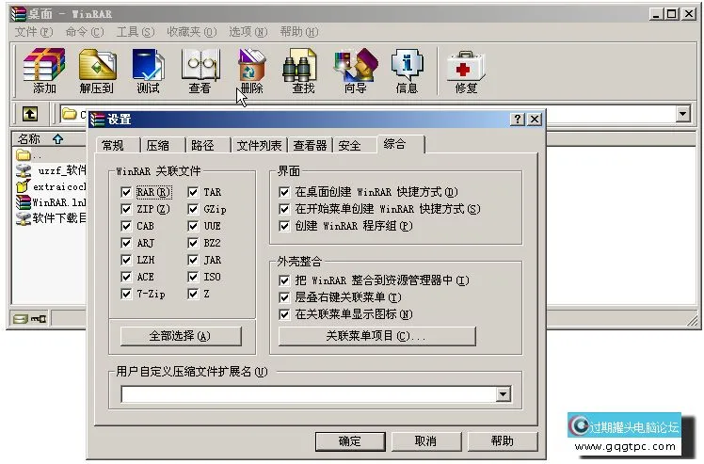Viewport: 704px width, 464px height.
Task: Toggle the ZIP association checkbox
Action: [126, 209]
